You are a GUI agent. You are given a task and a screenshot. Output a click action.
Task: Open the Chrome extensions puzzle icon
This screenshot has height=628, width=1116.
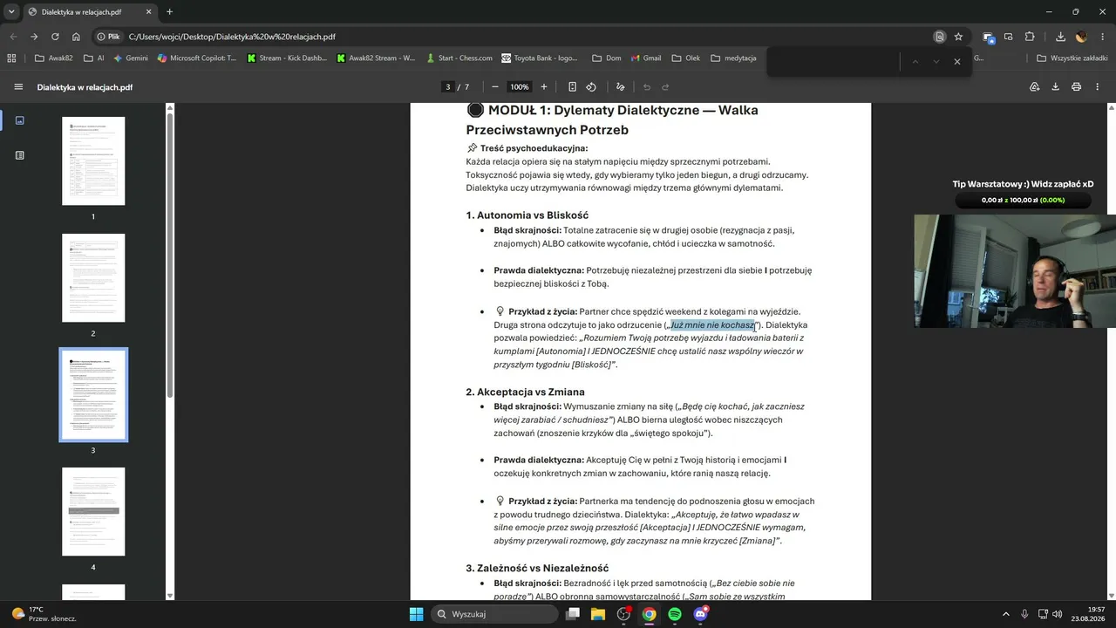coord(1030,37)
